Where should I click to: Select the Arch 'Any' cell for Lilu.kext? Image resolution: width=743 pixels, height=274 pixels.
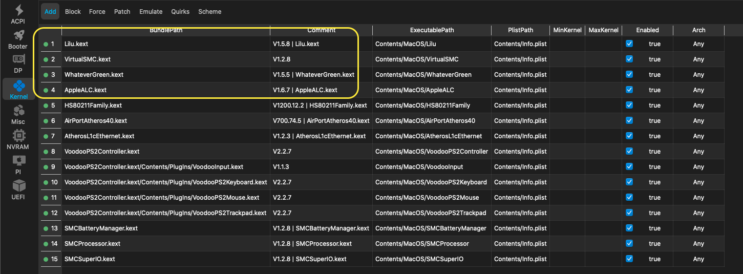click(699, 44)
